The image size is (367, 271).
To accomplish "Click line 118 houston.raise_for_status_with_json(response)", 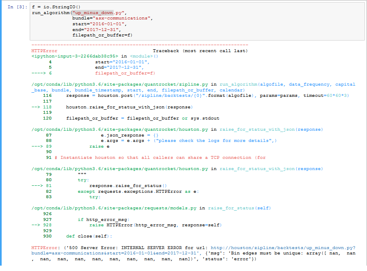I will click(129, 107).
